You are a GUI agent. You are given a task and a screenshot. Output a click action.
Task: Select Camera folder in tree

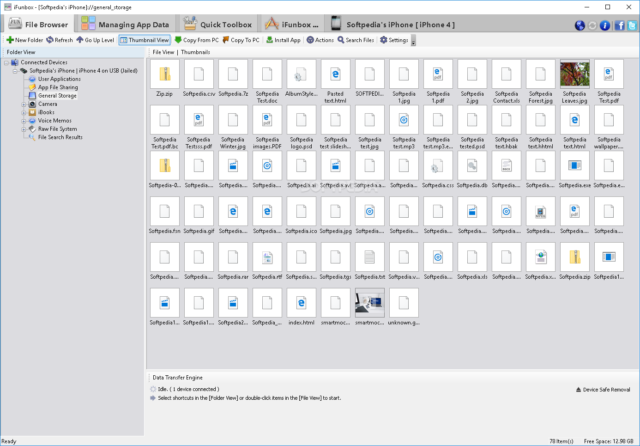pyautogui.click(x=48, y=104)
